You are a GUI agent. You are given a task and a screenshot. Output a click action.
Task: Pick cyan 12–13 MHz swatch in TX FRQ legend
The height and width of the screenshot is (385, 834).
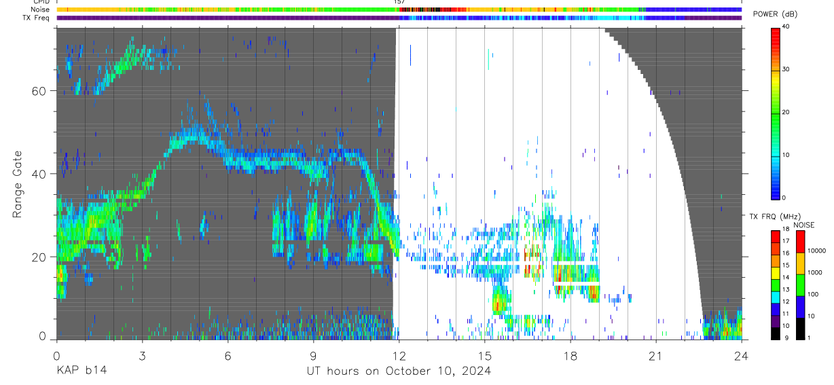tap(775, 296)
